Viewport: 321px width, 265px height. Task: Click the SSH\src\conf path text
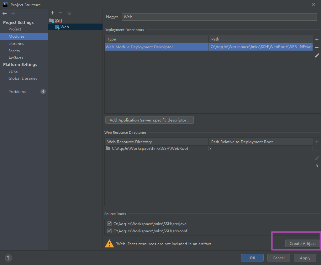pyautogui.click(x=150, y=231)
